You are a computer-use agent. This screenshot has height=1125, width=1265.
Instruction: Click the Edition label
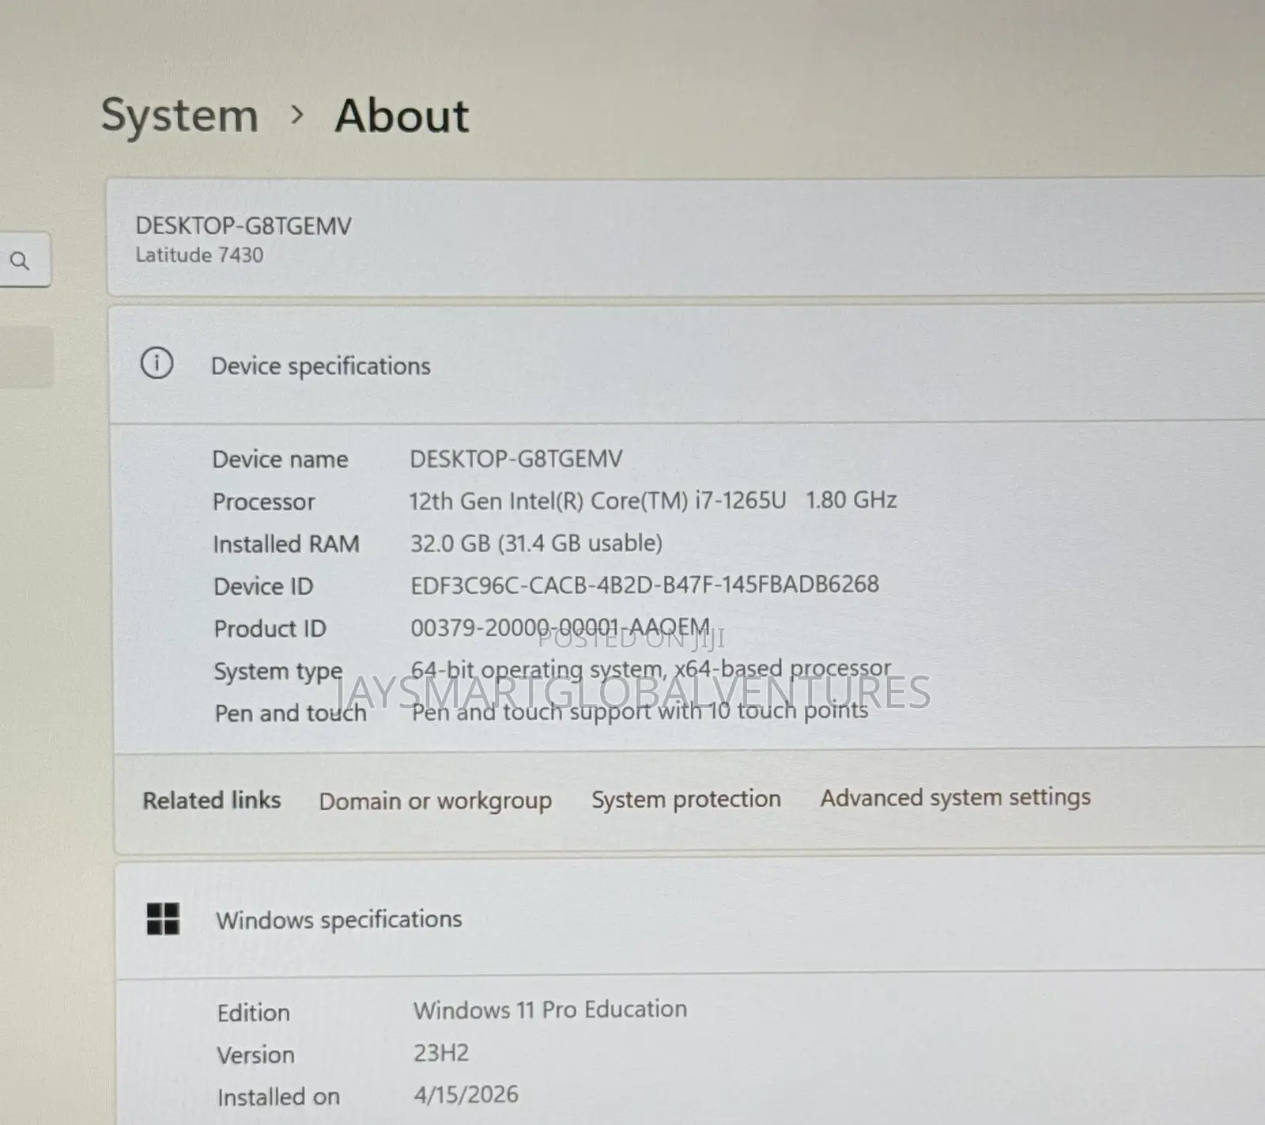click(254, 1013)
